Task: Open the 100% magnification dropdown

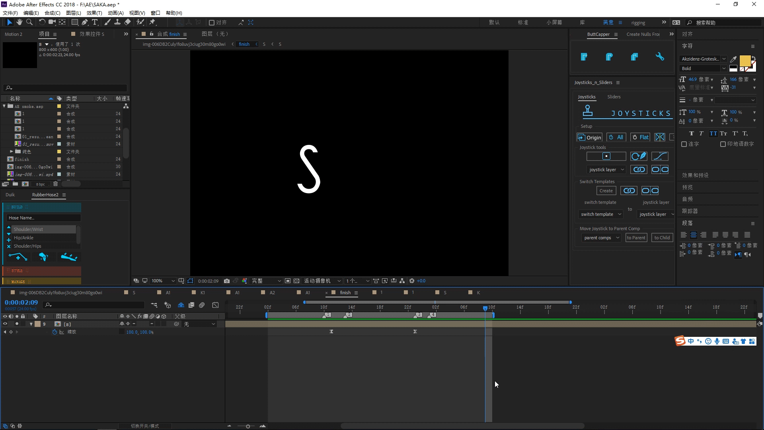Action: pyautogui.click(x=163, y=281)
